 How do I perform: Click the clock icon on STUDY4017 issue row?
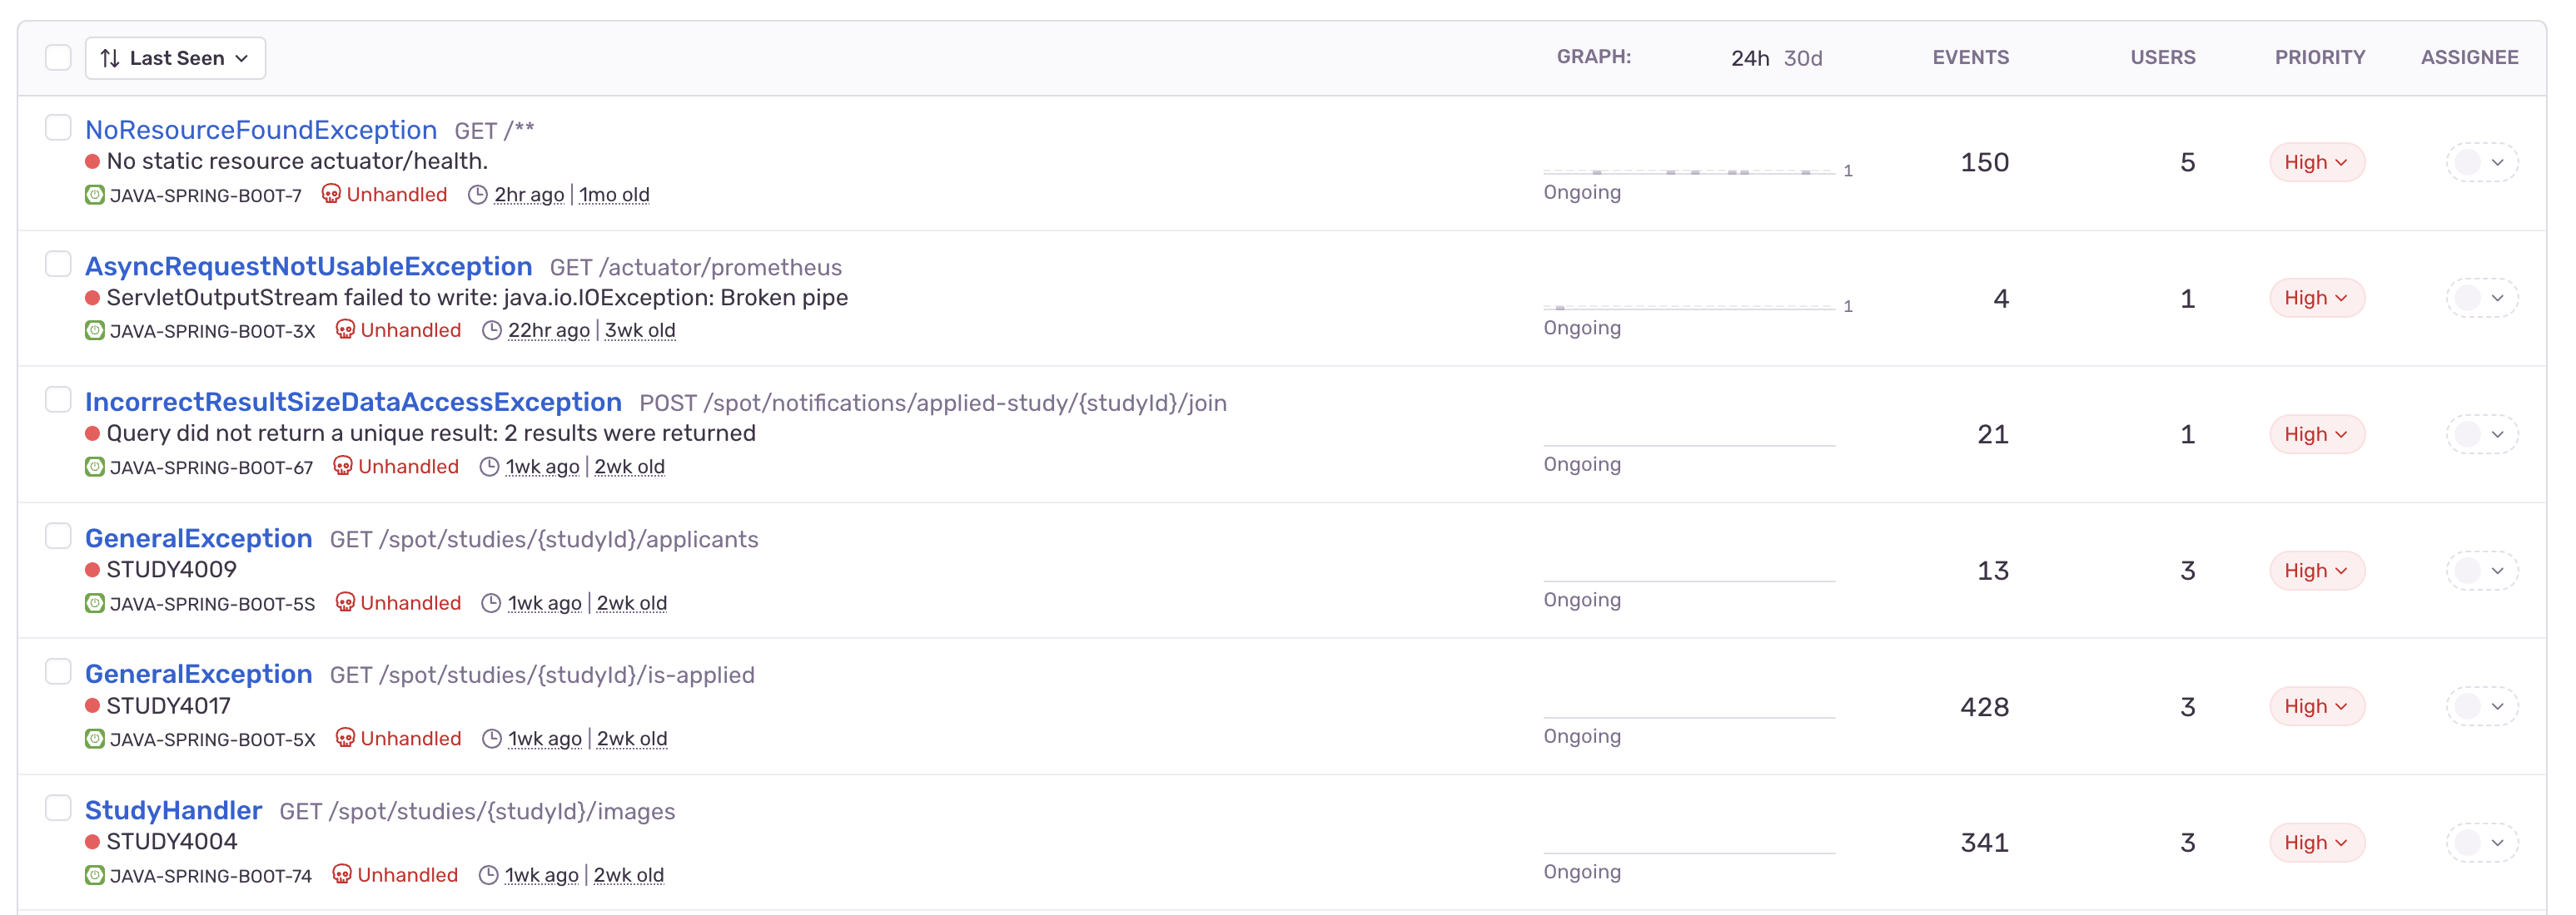[x=491, y=738]
